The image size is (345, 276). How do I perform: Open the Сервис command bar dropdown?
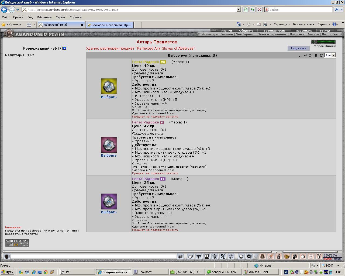pos(323,24)
